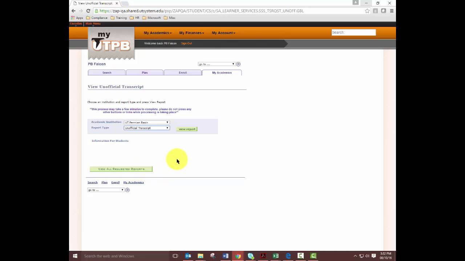Click the Sign Out link
Image resolution: width=465 pixels, height=261 pixels.
coord(186,43)
